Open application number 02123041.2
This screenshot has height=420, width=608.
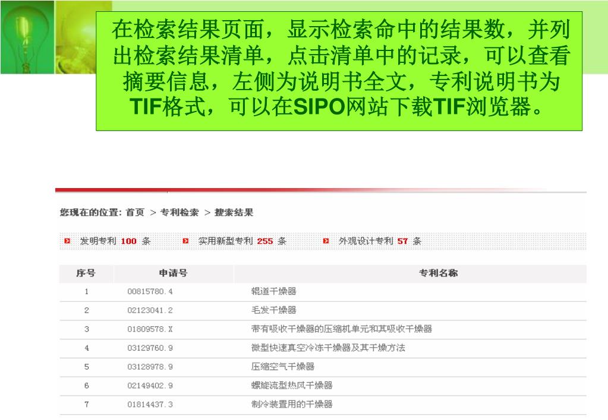pos(150,310)
